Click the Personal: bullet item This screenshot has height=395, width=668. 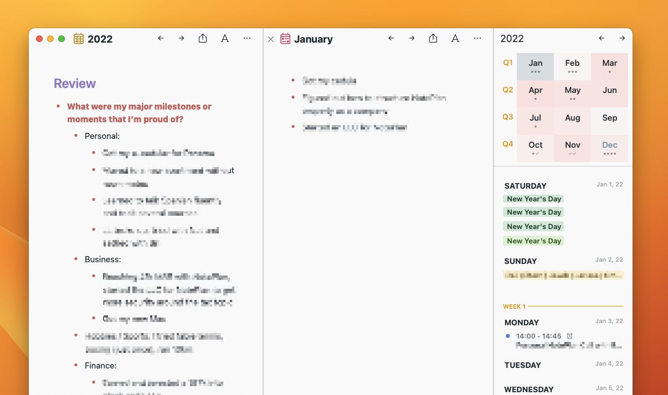click(x=102, y=136)
